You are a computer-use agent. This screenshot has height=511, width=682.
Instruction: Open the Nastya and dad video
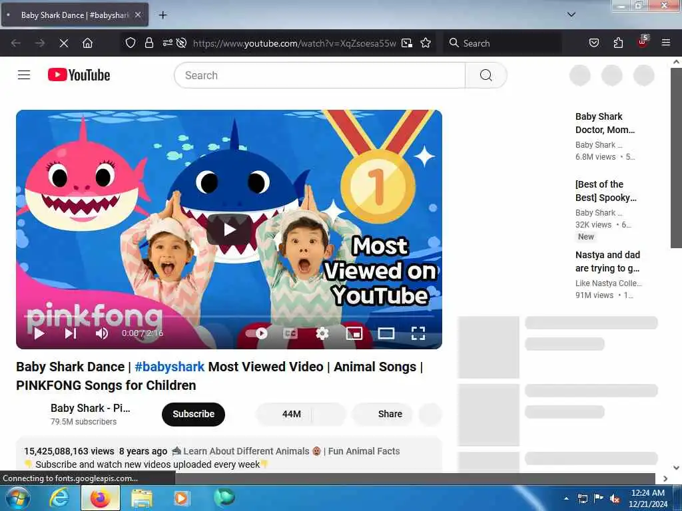pyautogui.click(x=607, y=261)
